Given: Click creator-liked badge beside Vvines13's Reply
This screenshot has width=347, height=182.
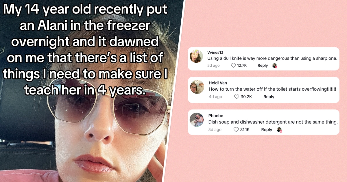Looking at the screenshot, I should point(275,66).
